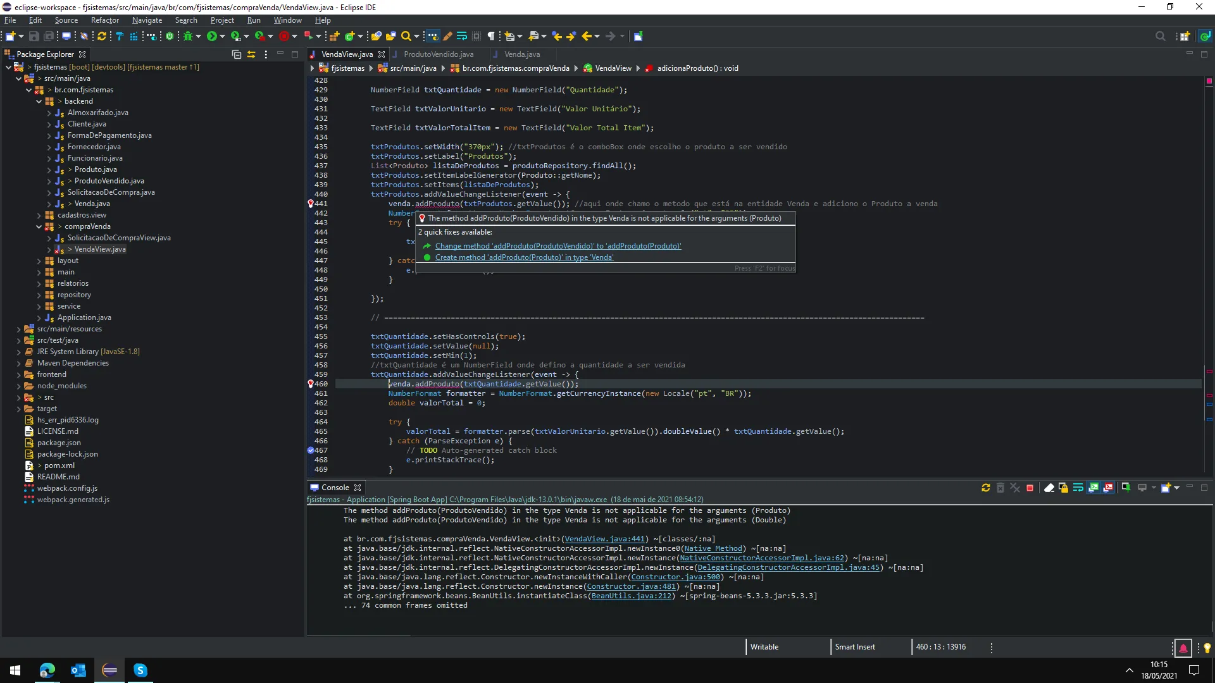Toggle Skip All Breakpoints
This screenshot has height=683, width=1215.
click(x=83, y=36)
